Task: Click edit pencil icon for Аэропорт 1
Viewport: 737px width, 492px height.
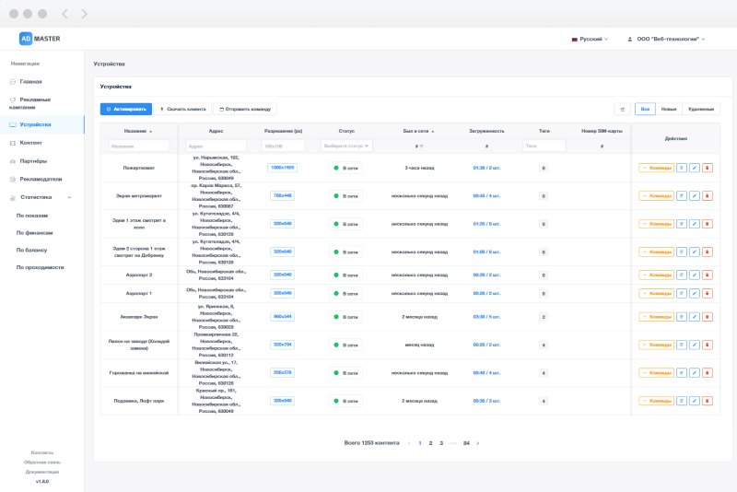Action: click(x=695, y=293)
